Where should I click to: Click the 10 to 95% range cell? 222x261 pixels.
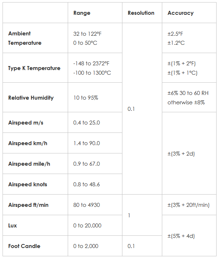[x=85, y=98]
